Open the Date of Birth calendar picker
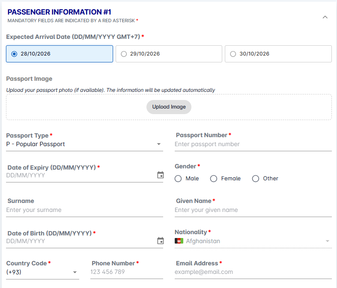 pyautogui.click(x=160, y=241)
